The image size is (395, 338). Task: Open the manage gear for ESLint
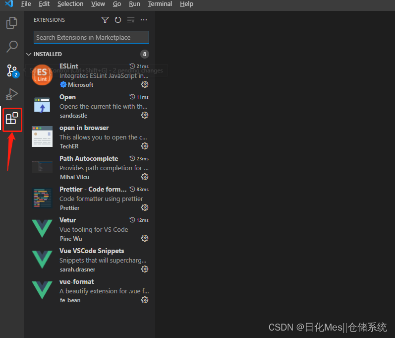tap(145, 84)
